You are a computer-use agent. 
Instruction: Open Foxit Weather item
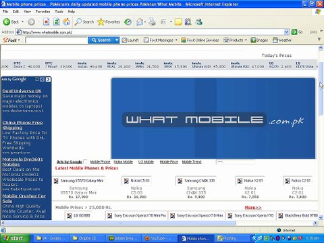pyautogui.click(x=282, y=40)
